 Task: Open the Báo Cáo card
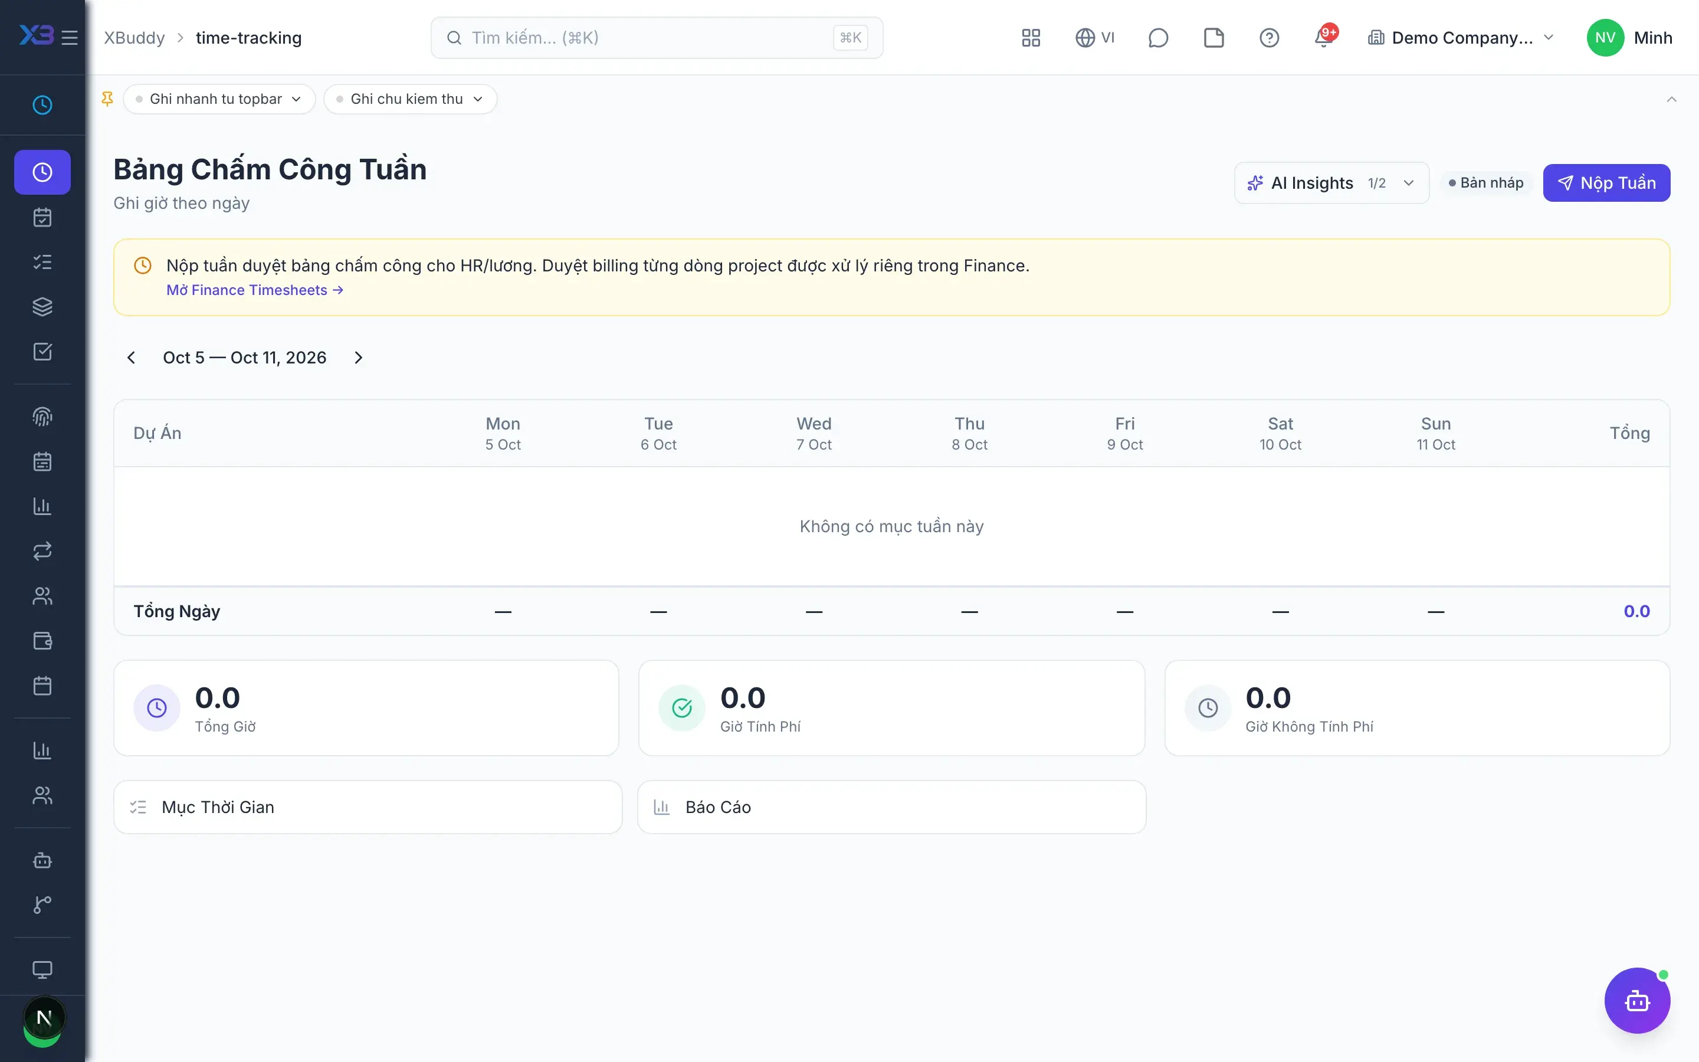tap(891, 807)
